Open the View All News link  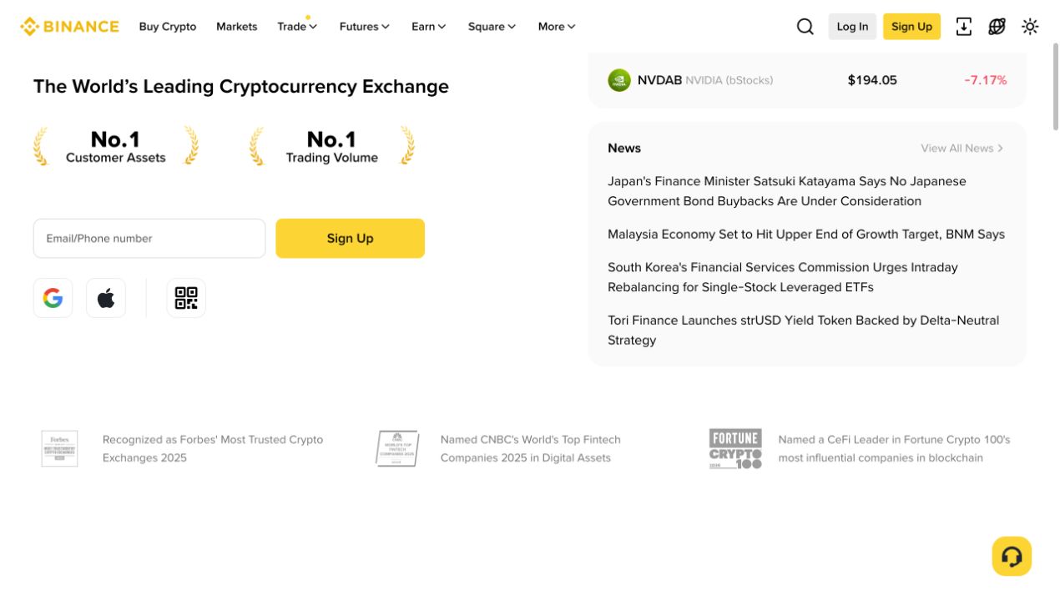pos(962,148)
